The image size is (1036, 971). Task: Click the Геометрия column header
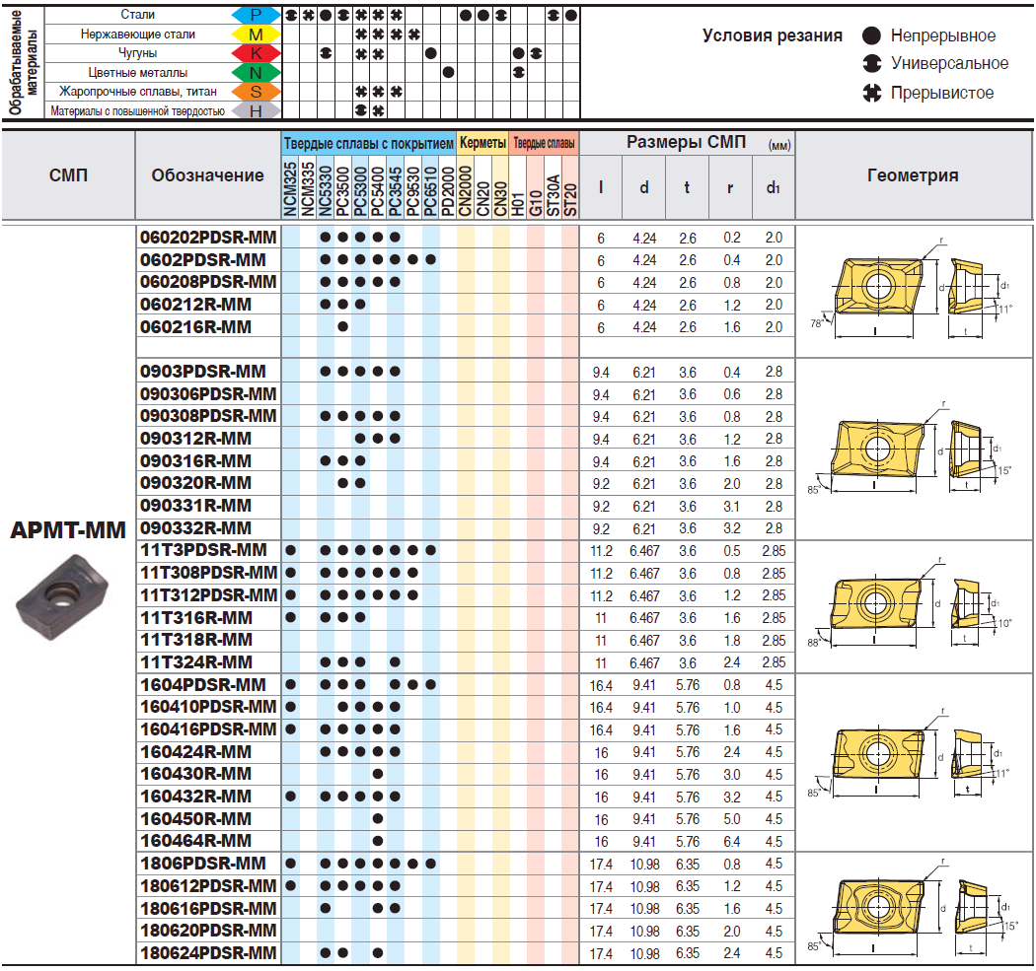913,175
